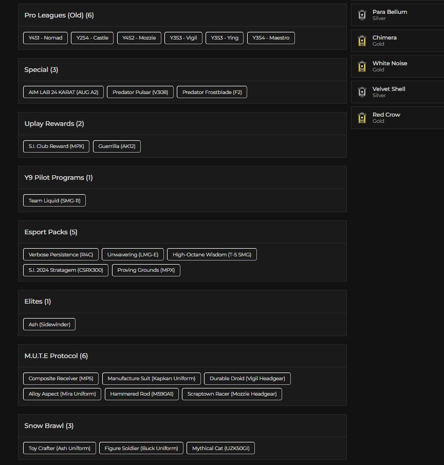Click the Velvet Shell silver charm icon

click(362, 92)
